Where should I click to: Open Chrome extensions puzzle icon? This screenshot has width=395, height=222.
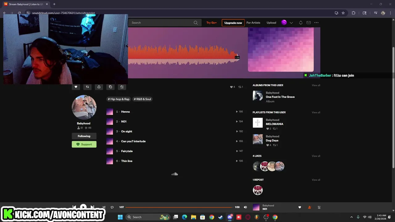[x=354, y=13]
